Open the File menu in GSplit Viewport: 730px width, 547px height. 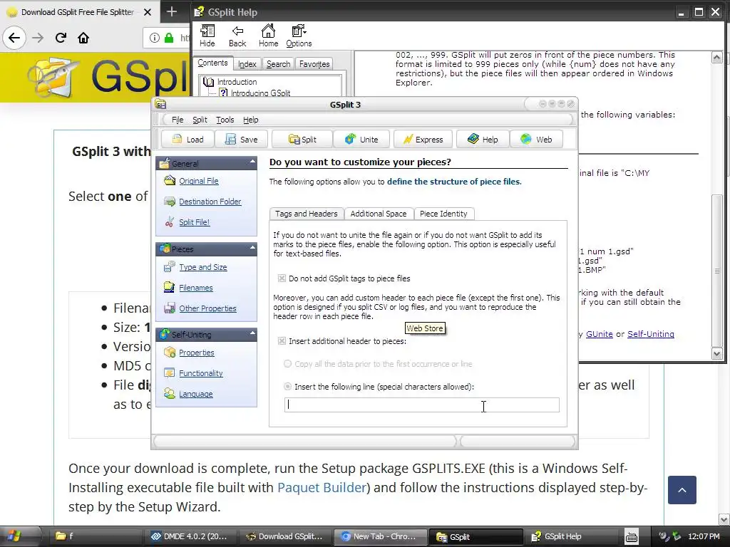(178, 120)
